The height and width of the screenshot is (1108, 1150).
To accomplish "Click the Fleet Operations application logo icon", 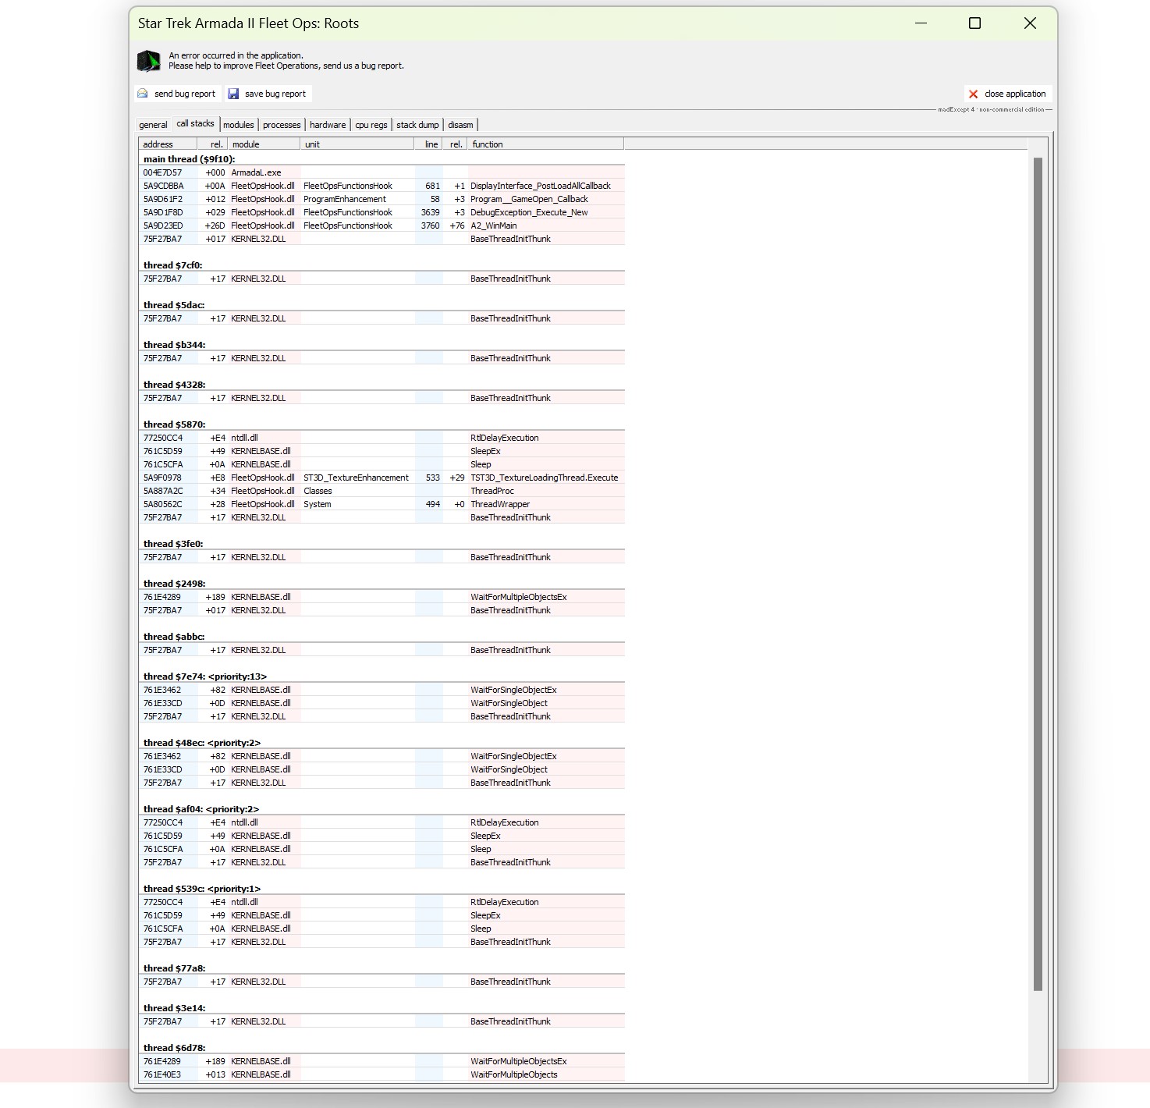I will point(149,61).
